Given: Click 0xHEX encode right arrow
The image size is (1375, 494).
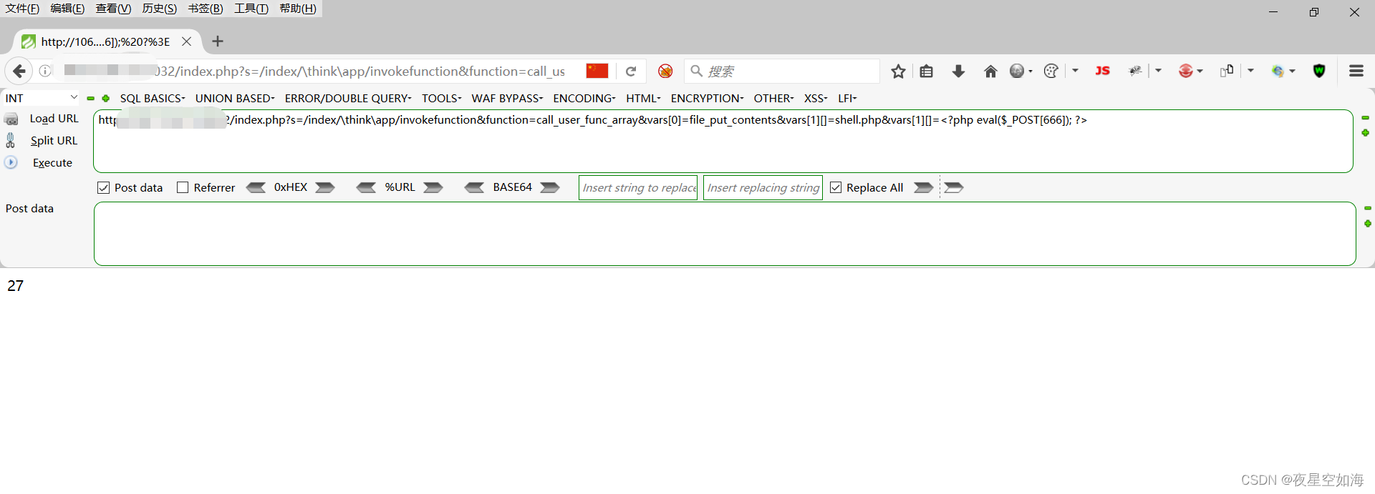Looking at the screenshot, I should click(x=325, y=187).
